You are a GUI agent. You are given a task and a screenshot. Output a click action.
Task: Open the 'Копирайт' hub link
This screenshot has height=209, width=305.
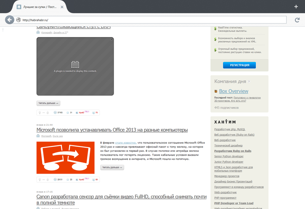tap(47, 32)
